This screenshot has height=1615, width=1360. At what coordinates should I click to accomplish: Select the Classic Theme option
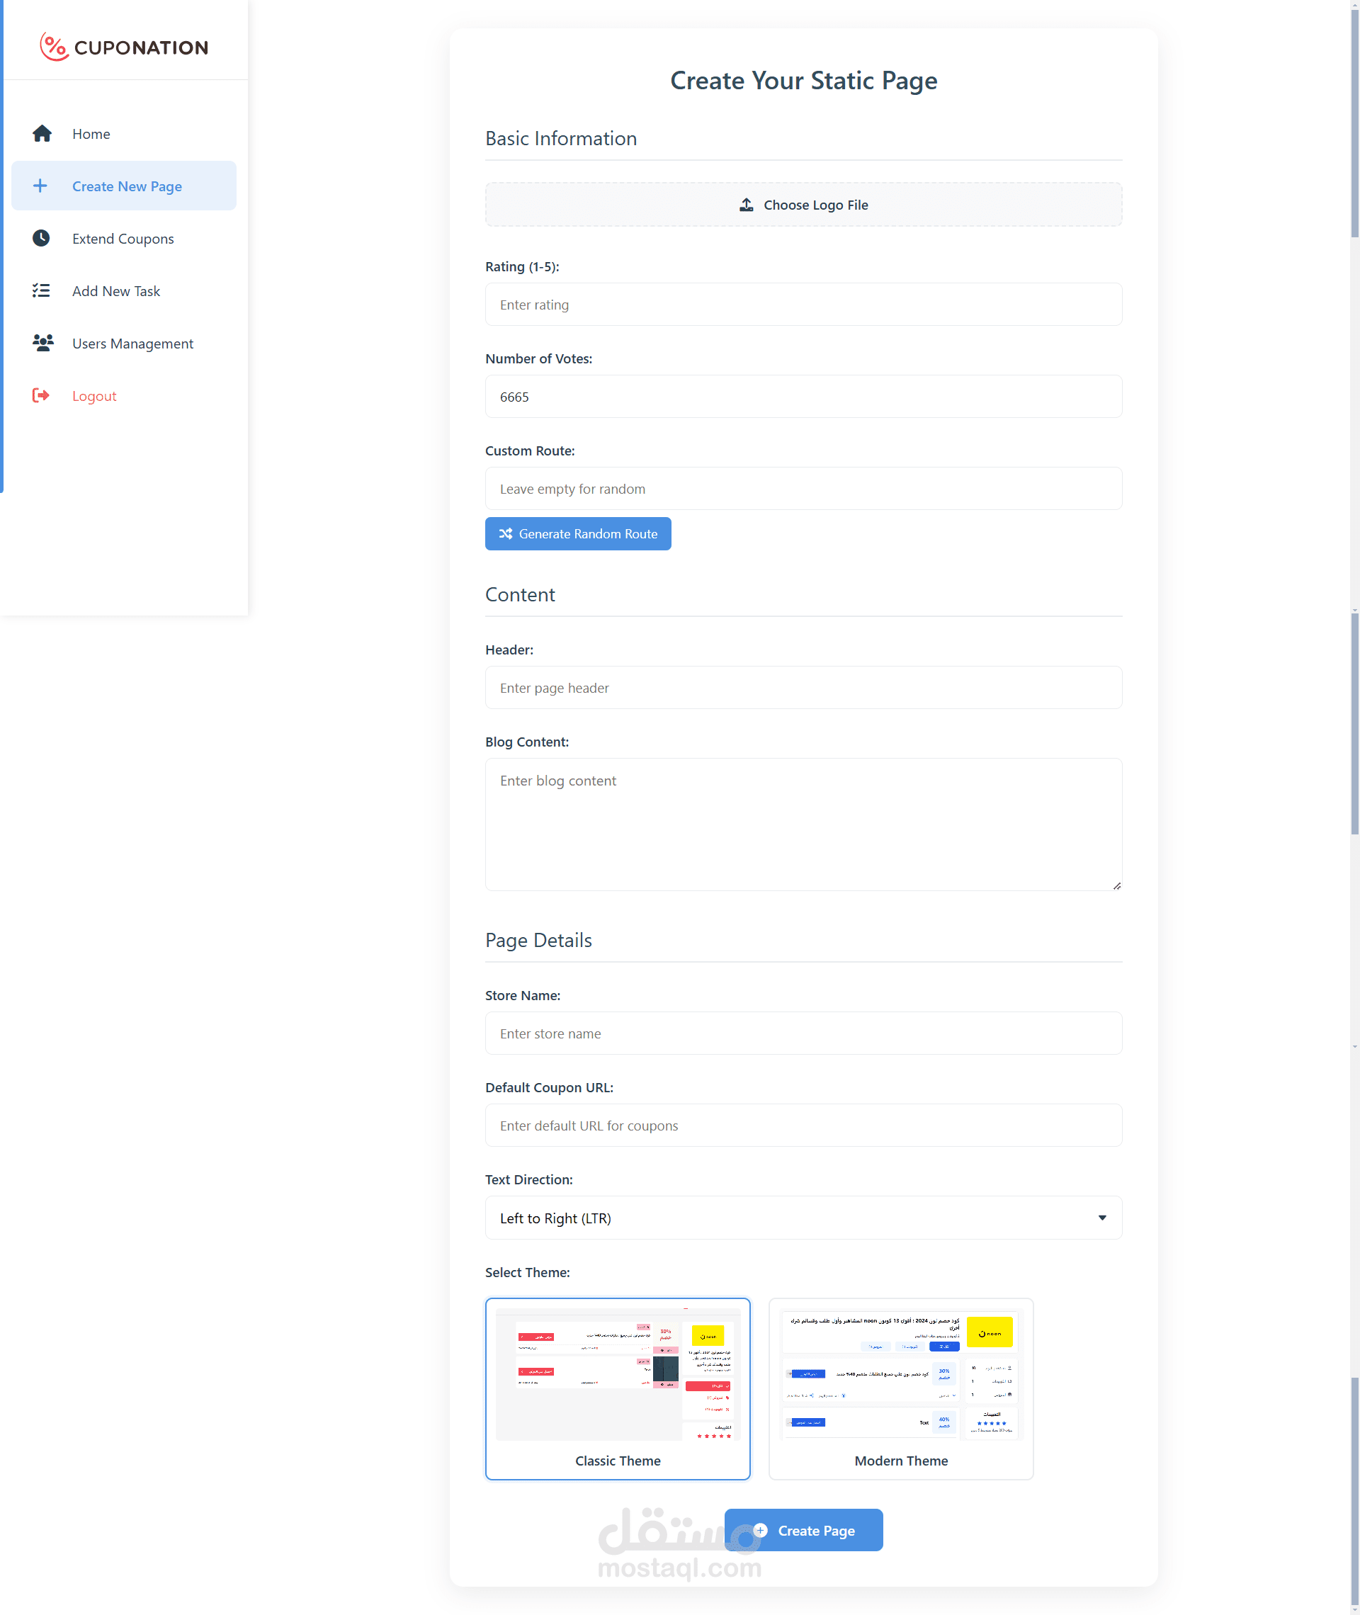[x=617, y=1388]
